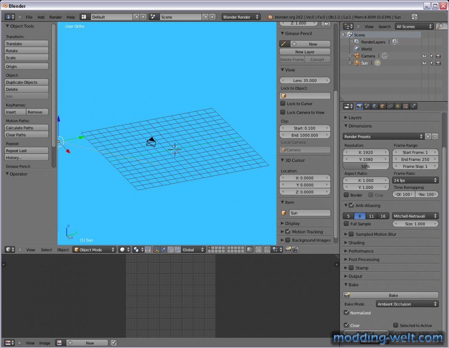The width and height of the screenshot is (449, 348).
Task: Uncheck the Normalized bake checkbox
Action: pyautogui.click(x=346, y=312)
